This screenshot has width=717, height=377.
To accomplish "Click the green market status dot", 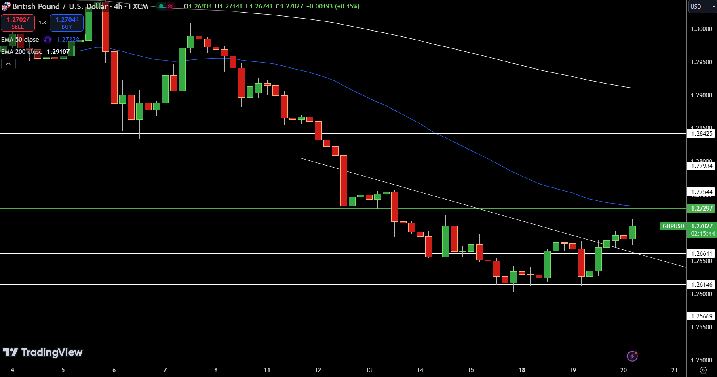I will pyautogui.click(x=161, y=6).
